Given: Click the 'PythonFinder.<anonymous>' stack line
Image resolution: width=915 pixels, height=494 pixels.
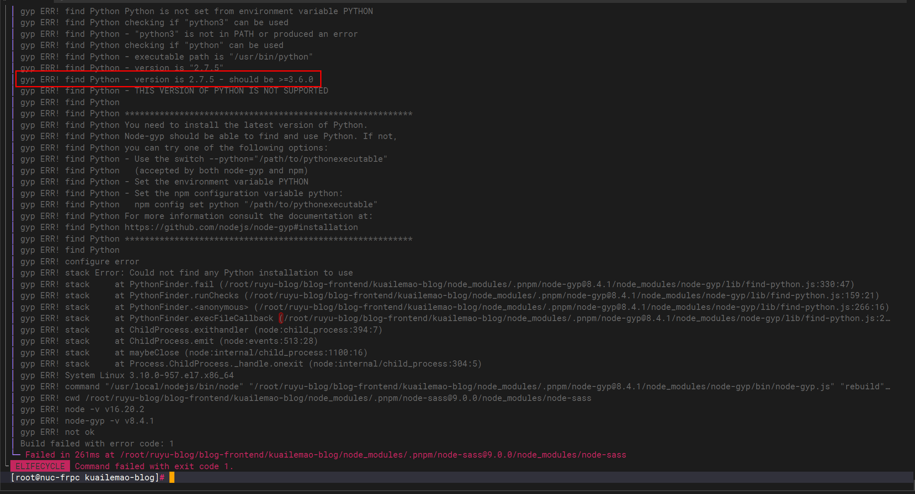Looking at the screenshot, I should pos(455,307).
